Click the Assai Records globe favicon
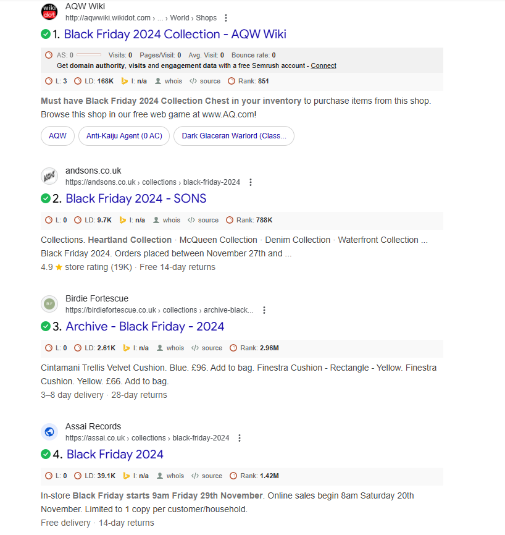 click(x=49, y=432)
